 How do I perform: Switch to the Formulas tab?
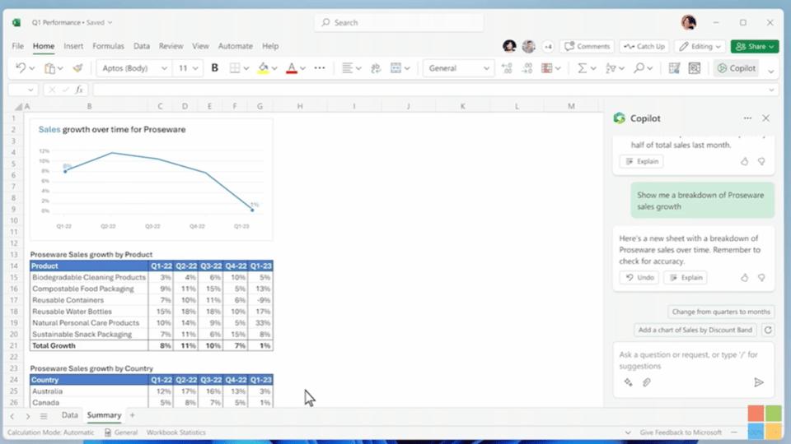[108, 46]
